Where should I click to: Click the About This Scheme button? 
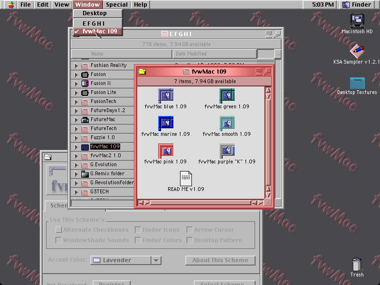pyautogui.click(x=220, y=260)
